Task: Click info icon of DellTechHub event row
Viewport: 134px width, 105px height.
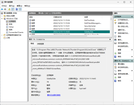Action: pos(30,20)
